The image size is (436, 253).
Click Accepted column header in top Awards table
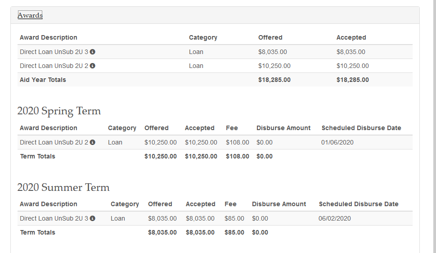tap(351, 37)
